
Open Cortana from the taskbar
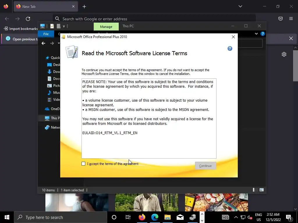click(114, 217)
